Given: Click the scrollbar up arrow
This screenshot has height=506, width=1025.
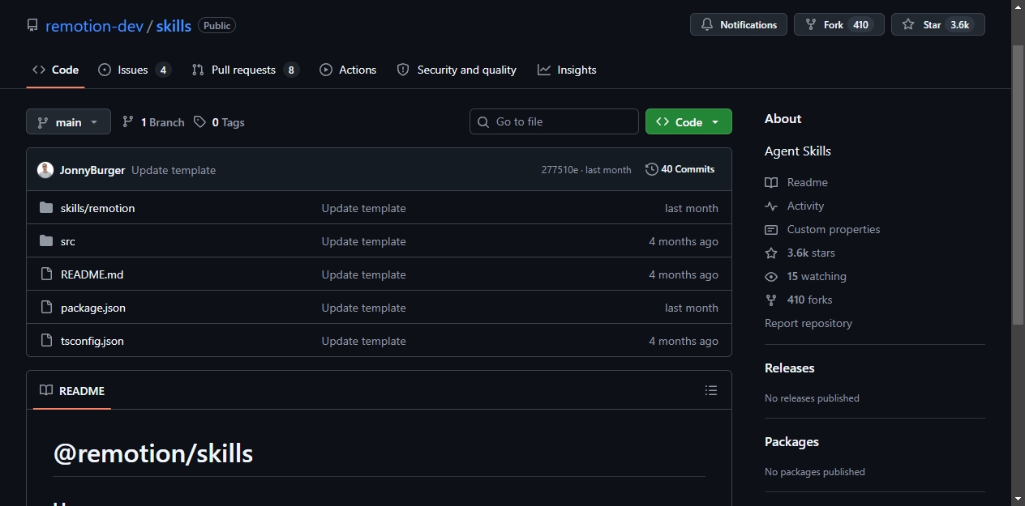Looking at the screenshot, I should tap(1018, 6).
